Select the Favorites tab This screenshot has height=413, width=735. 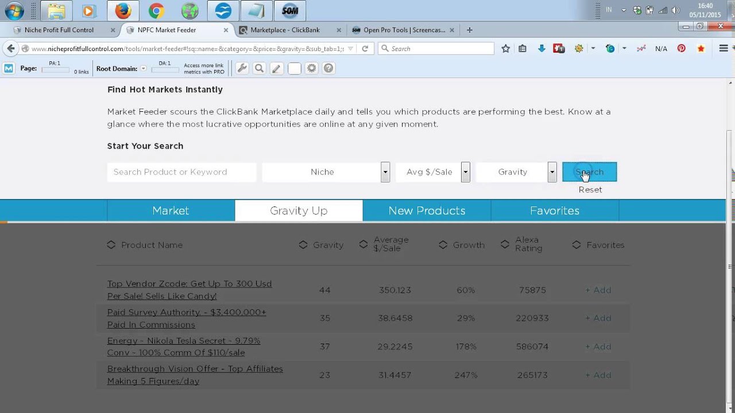pyautogui.click(x=555, y=211)
